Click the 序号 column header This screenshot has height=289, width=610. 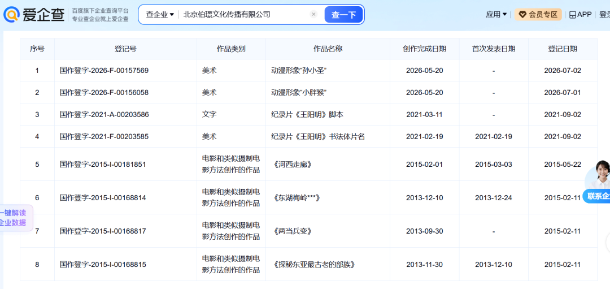[37, 49]
